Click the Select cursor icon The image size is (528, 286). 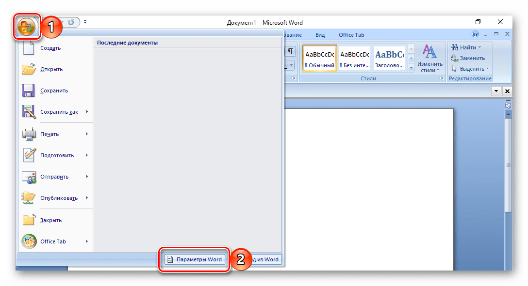pos(455,69)
